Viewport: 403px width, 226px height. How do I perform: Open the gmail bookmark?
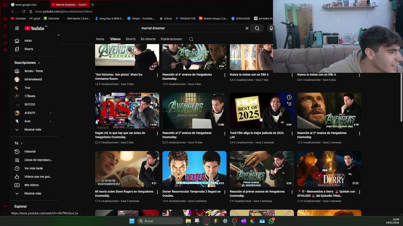click(x=35, y=19)
